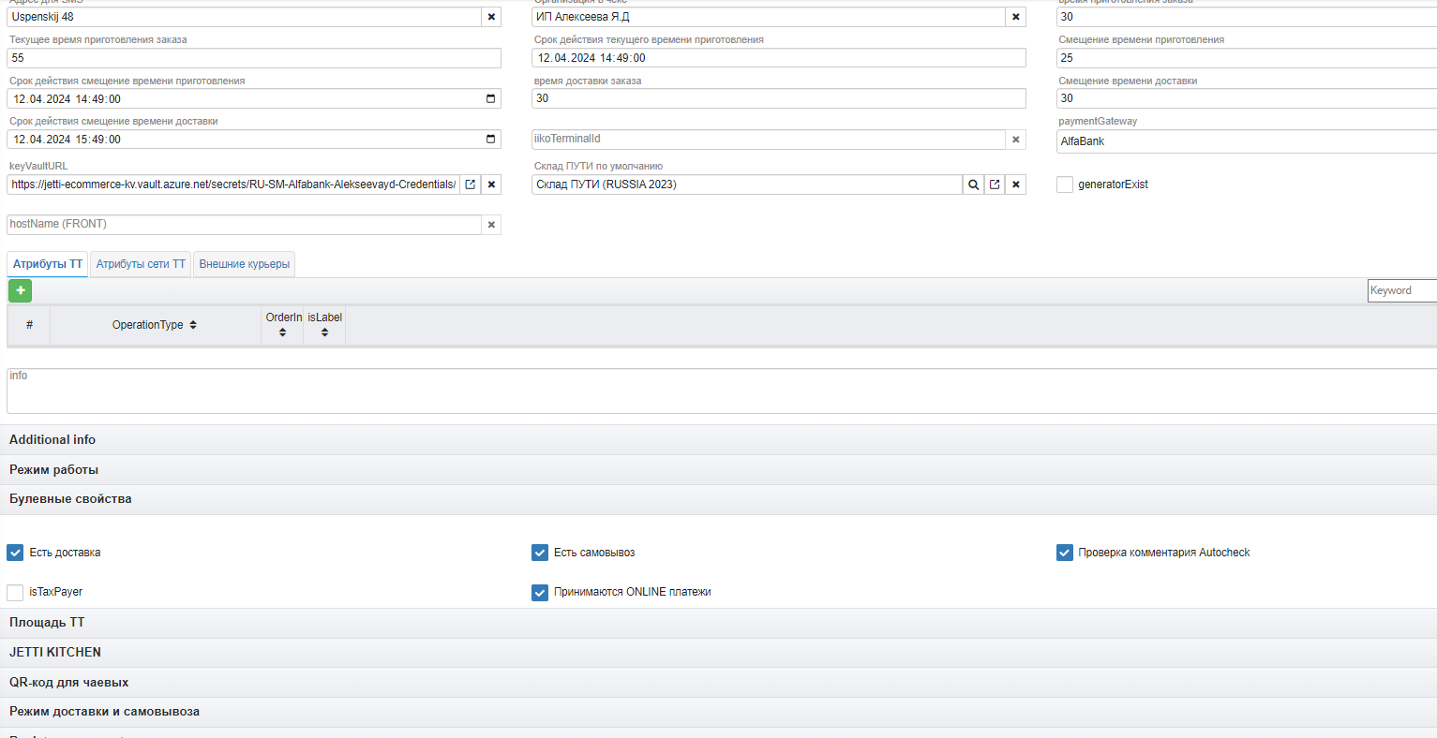Screen dimensions: 1437x738
Task: Toggle the generatorExist checkbox
Action: [1065, 184]
